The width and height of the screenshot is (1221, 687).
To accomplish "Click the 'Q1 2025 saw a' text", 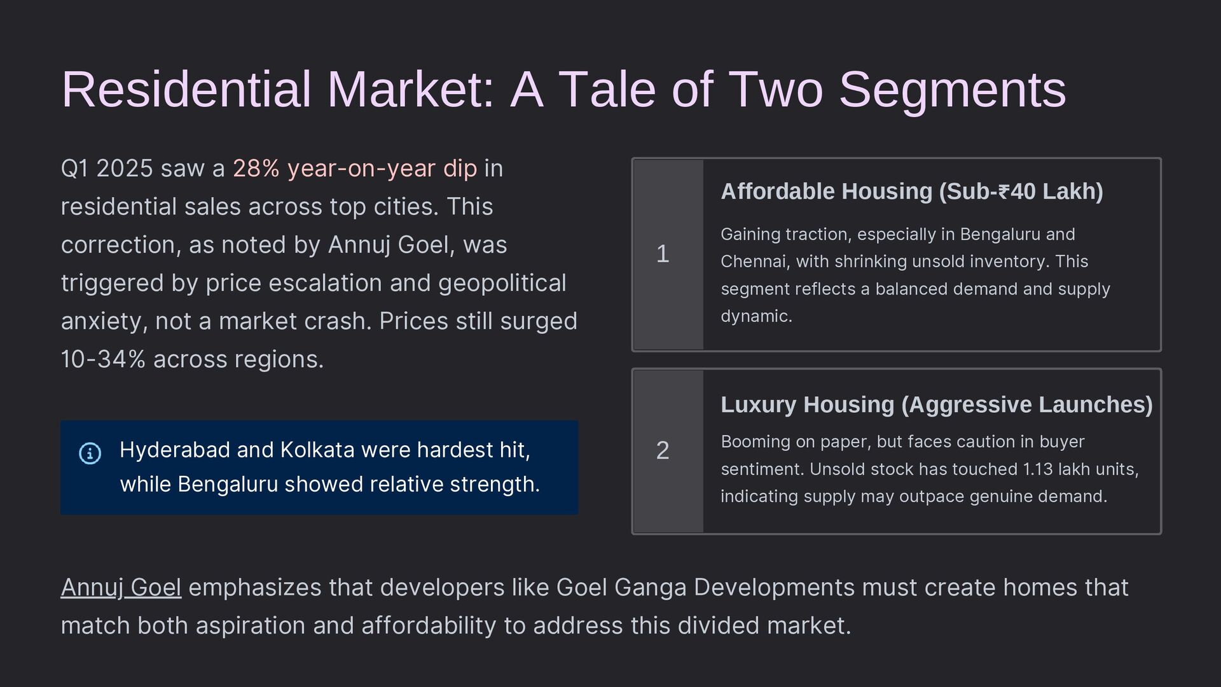I will point(142,169).
